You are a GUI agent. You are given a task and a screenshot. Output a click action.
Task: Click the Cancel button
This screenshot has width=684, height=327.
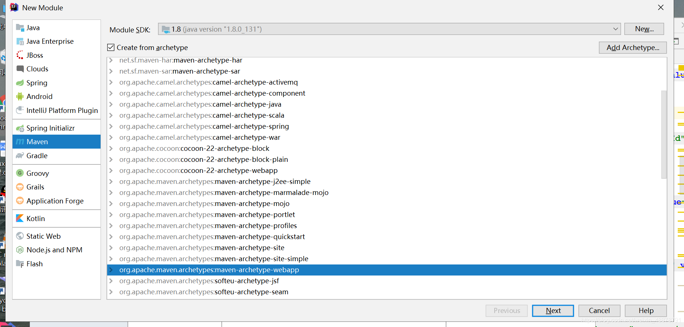(599, 311)
